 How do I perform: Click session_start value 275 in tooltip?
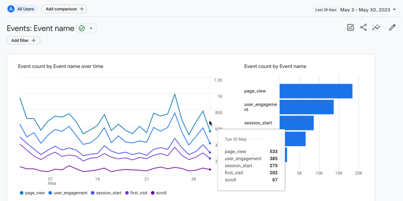coord(274,166)
